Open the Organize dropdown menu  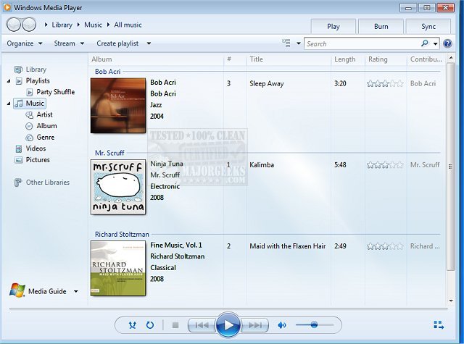click(25, 43)
